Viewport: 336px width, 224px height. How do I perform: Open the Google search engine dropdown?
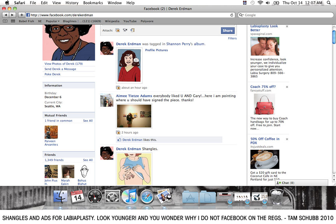pyautogui.click(x=241, y=15)
